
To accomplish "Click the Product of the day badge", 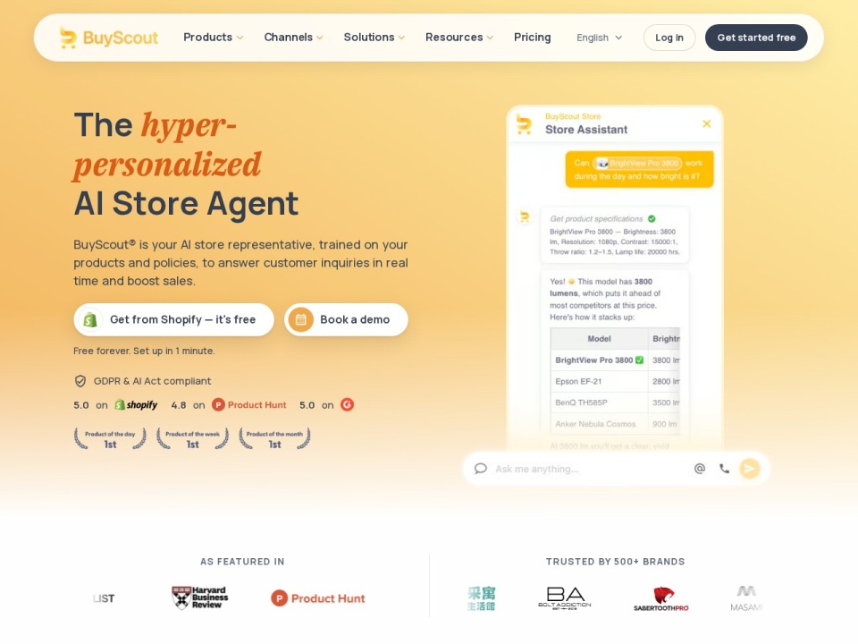I will tap(110, 438).
